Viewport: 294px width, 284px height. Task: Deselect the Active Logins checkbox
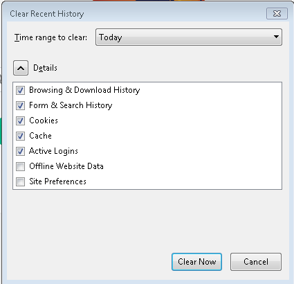click(x=20, y=151)
